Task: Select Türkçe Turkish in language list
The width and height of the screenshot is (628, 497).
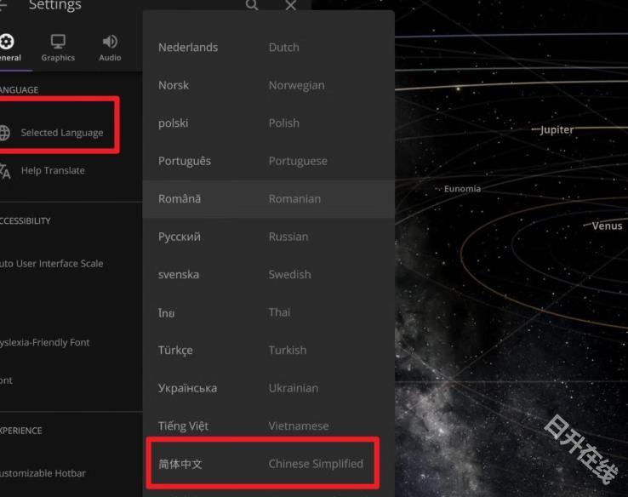Action: (x=268, y=350)
